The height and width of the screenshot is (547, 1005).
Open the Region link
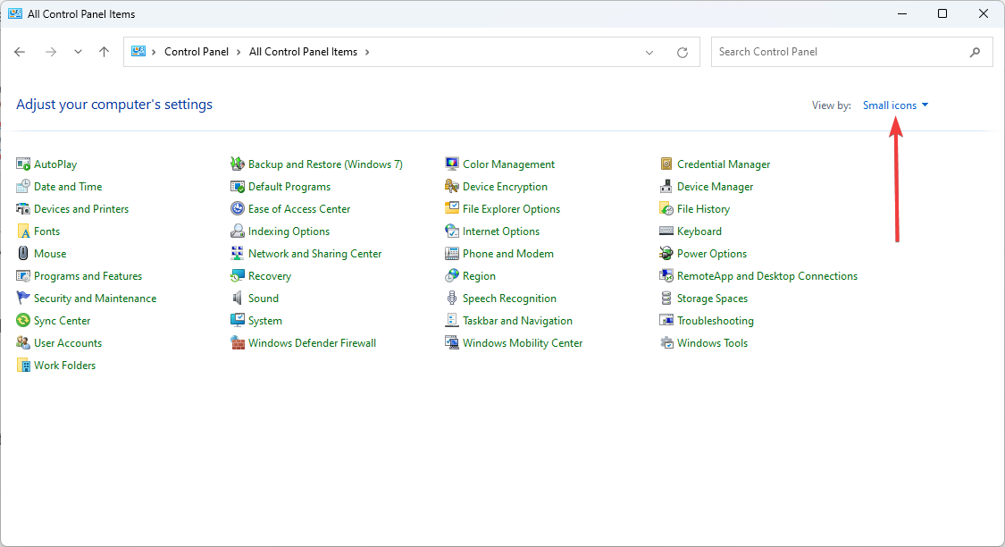pyautogui.click(x=479, y=276)
